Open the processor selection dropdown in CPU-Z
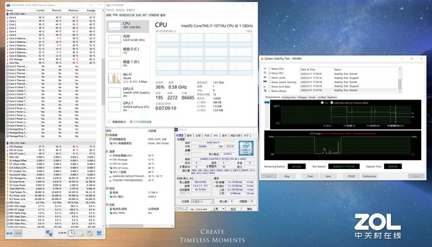Screen dimensions: 432x247 click(202, 201)
